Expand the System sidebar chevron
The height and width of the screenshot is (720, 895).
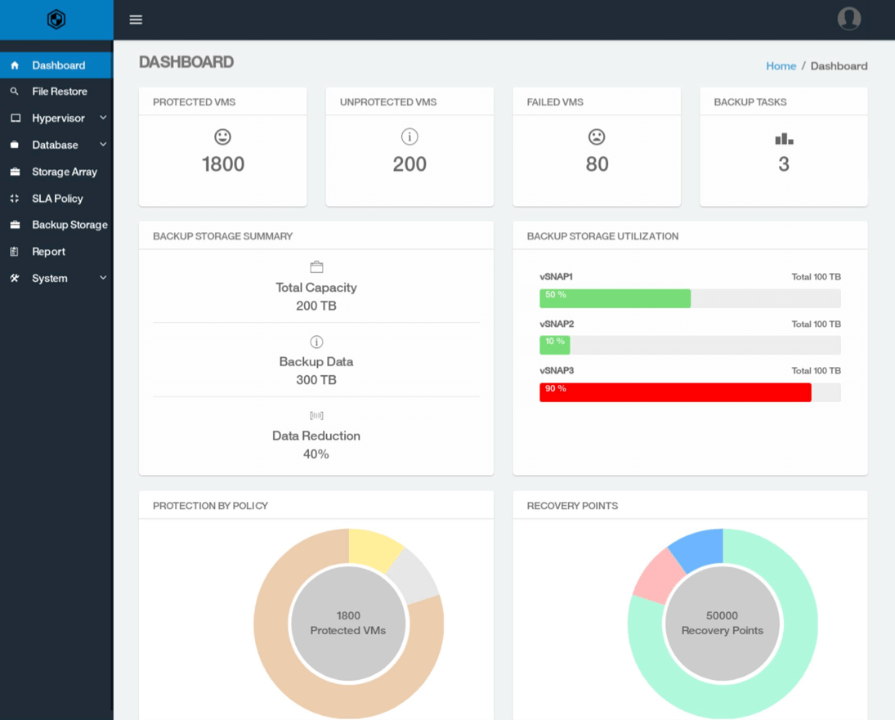(x=103, y=278)
